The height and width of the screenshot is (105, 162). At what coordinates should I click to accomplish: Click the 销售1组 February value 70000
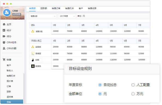pos(70,31)
